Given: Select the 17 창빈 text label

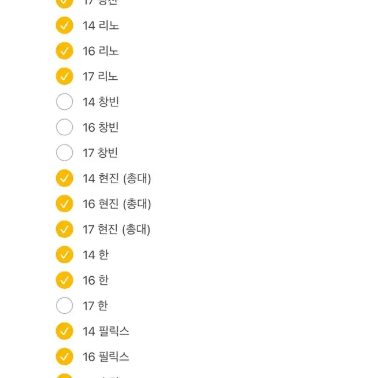Looking at the screenshot, I should click(101, 153).
